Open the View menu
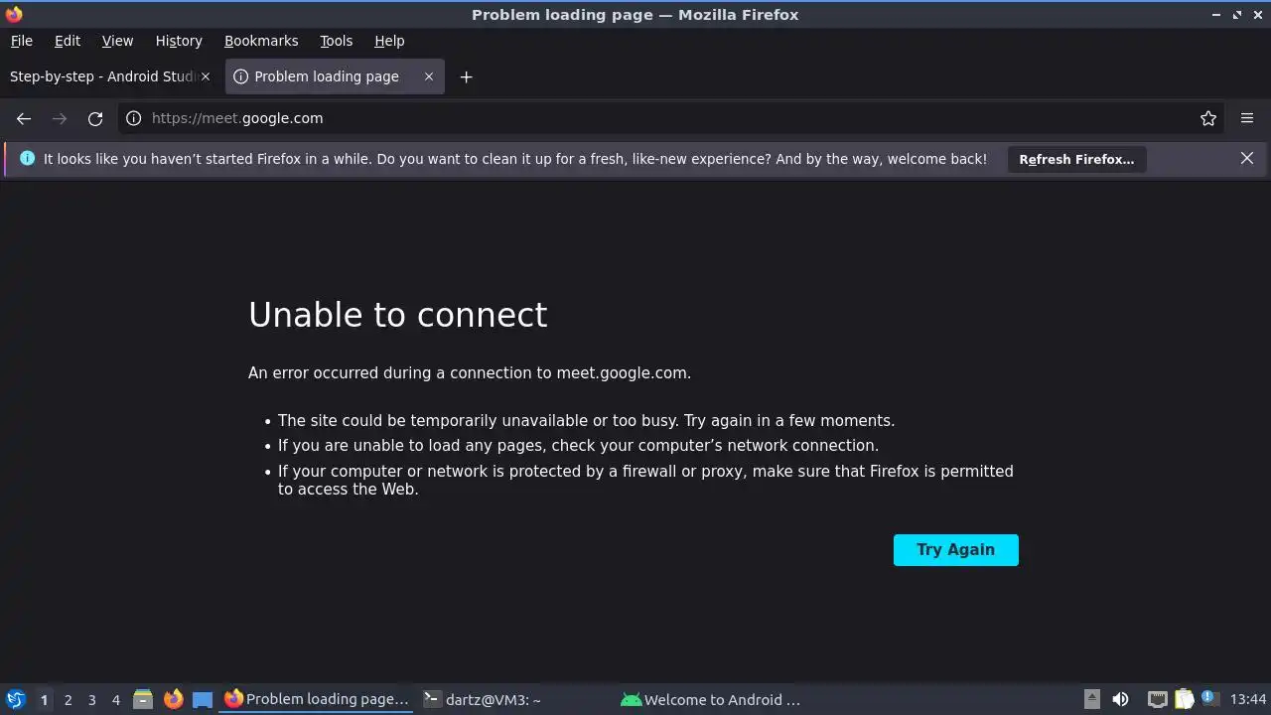The image size is (1271, 715). 117,41
